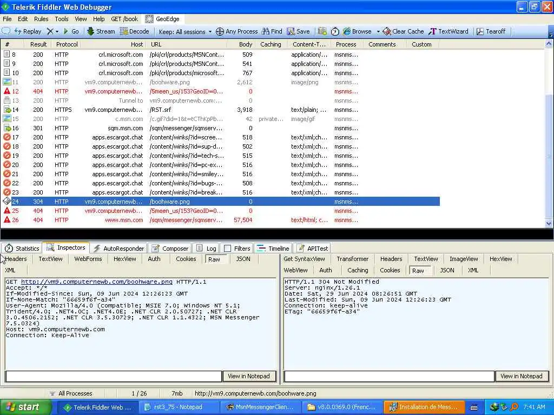Follow the boohware.png URL link in request
This screenshot has width=554, height=415.
pos(97,282)
